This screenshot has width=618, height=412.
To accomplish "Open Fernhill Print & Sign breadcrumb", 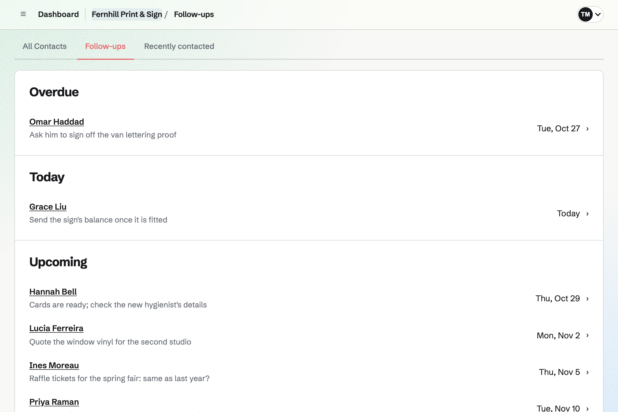I will [x=127, y=14].
